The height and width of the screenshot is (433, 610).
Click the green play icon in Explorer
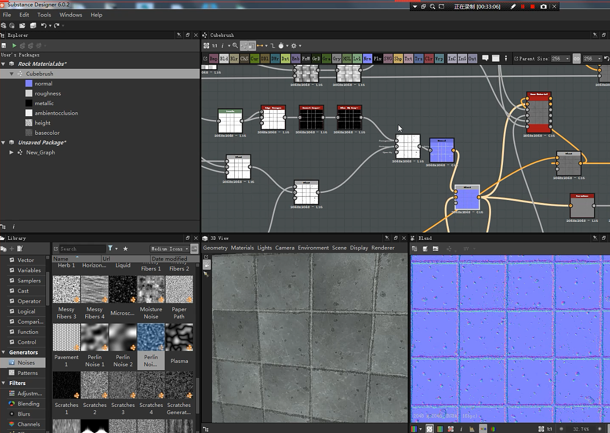click(x=14, y=46)
